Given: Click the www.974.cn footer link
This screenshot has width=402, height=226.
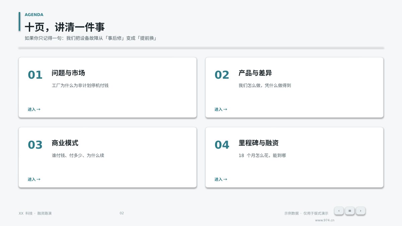Looking at the screenshot, I should (x=325, y=220).
